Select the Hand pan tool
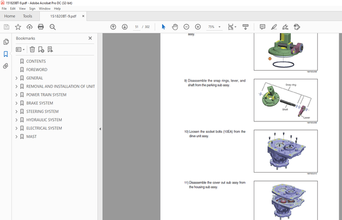The height and width of the screenshot is (220, 342). point(175,27)
